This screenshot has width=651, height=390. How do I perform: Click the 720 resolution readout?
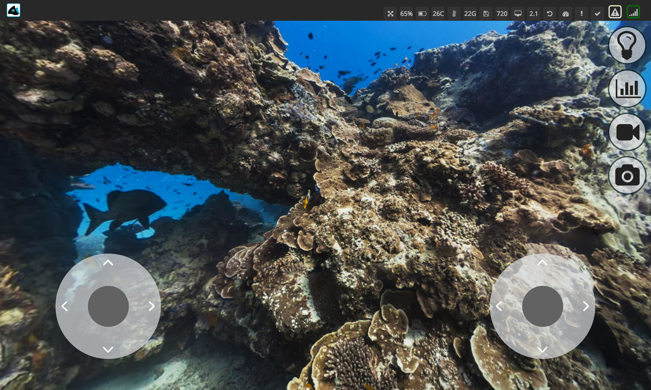click(x=502, y=14)
